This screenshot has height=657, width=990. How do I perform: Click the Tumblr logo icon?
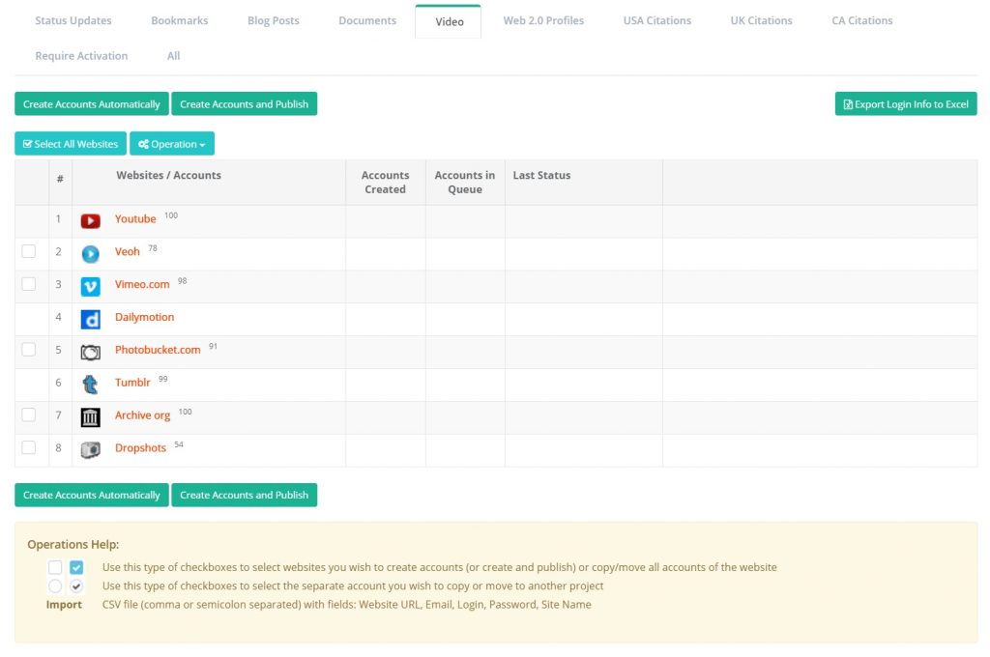(90, 385)
